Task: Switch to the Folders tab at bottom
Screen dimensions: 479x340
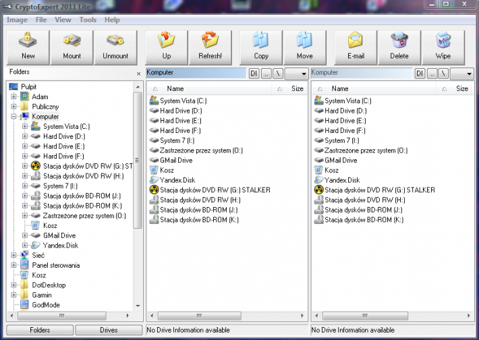Action: tap(40, 331)
